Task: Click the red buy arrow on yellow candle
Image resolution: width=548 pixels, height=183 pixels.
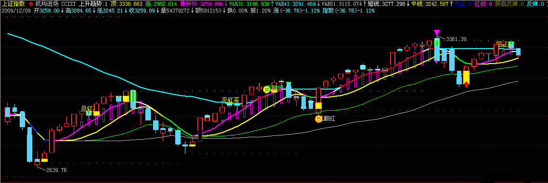Action: pyautogui.click(x=466, y=84)
